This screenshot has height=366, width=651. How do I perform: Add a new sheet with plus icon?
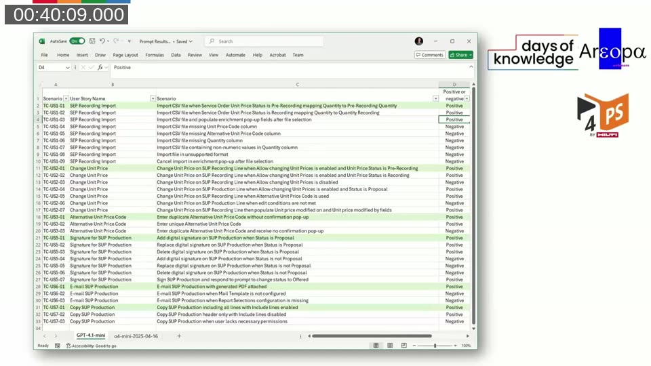tap(179, 336)
